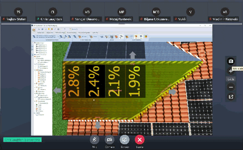Click the muted mic icon beside Trajkov Stefan
The width and height of the screenshot is (243, 150).
pyautogui.click(x=4, y=19)
